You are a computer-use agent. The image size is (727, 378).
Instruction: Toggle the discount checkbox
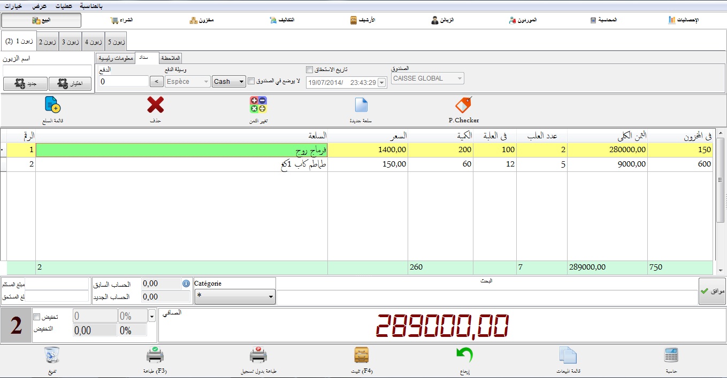37,317
